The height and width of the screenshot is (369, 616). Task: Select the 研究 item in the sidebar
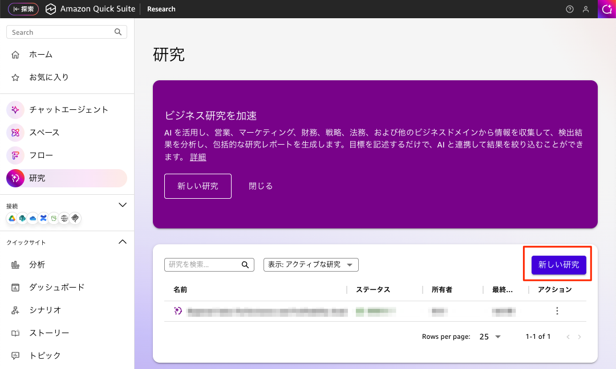pos(38,178)
